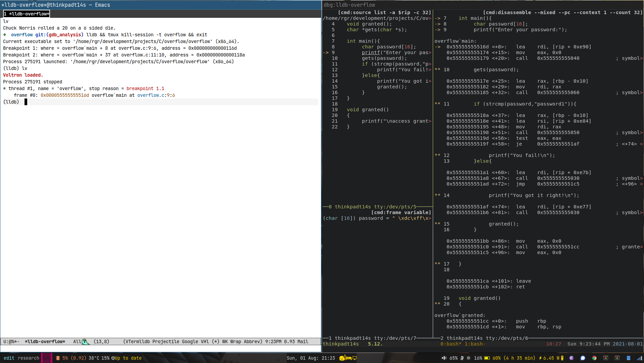644x363 pixels.
Task: Switch to the irc workspace
Action: [x=47, y=358]
